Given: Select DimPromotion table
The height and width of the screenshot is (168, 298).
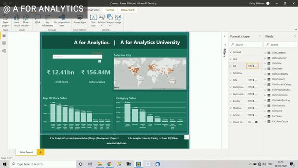Looking at the screenshot, I should click(x=280, y=95).
